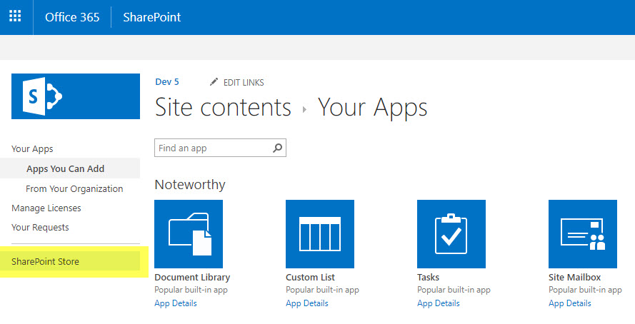Viewport: 635px width, 324px height.
Task: Open the Site Mailbox title link
Action: 575,278
